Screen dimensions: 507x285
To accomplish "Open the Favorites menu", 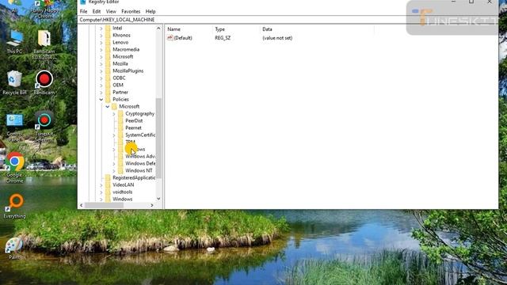I will 131,11.
